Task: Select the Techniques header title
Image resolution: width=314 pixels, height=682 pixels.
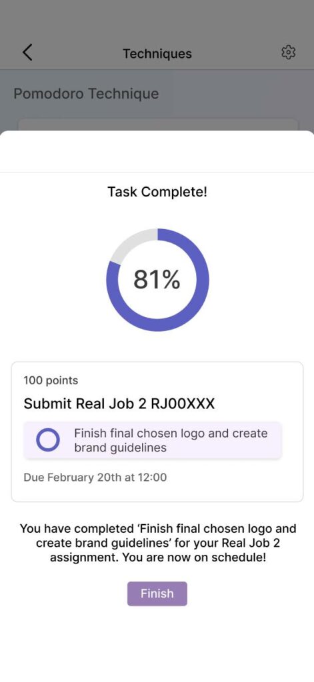Action: coord(157,53)
